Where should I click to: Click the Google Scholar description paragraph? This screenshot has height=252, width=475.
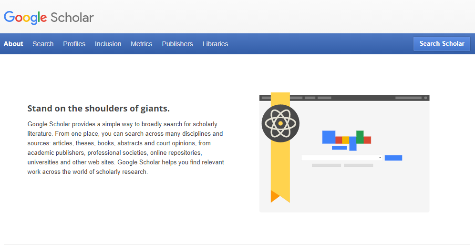[x=126, y=148]
